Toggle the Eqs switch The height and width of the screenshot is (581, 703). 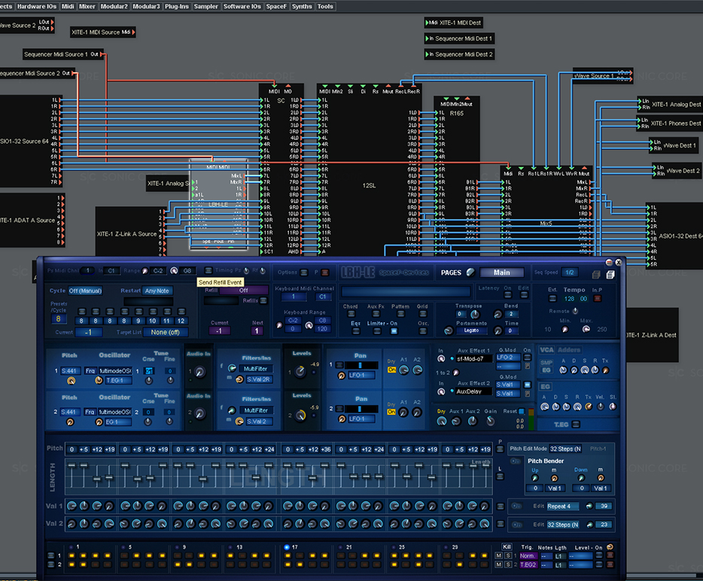point(356,331)
